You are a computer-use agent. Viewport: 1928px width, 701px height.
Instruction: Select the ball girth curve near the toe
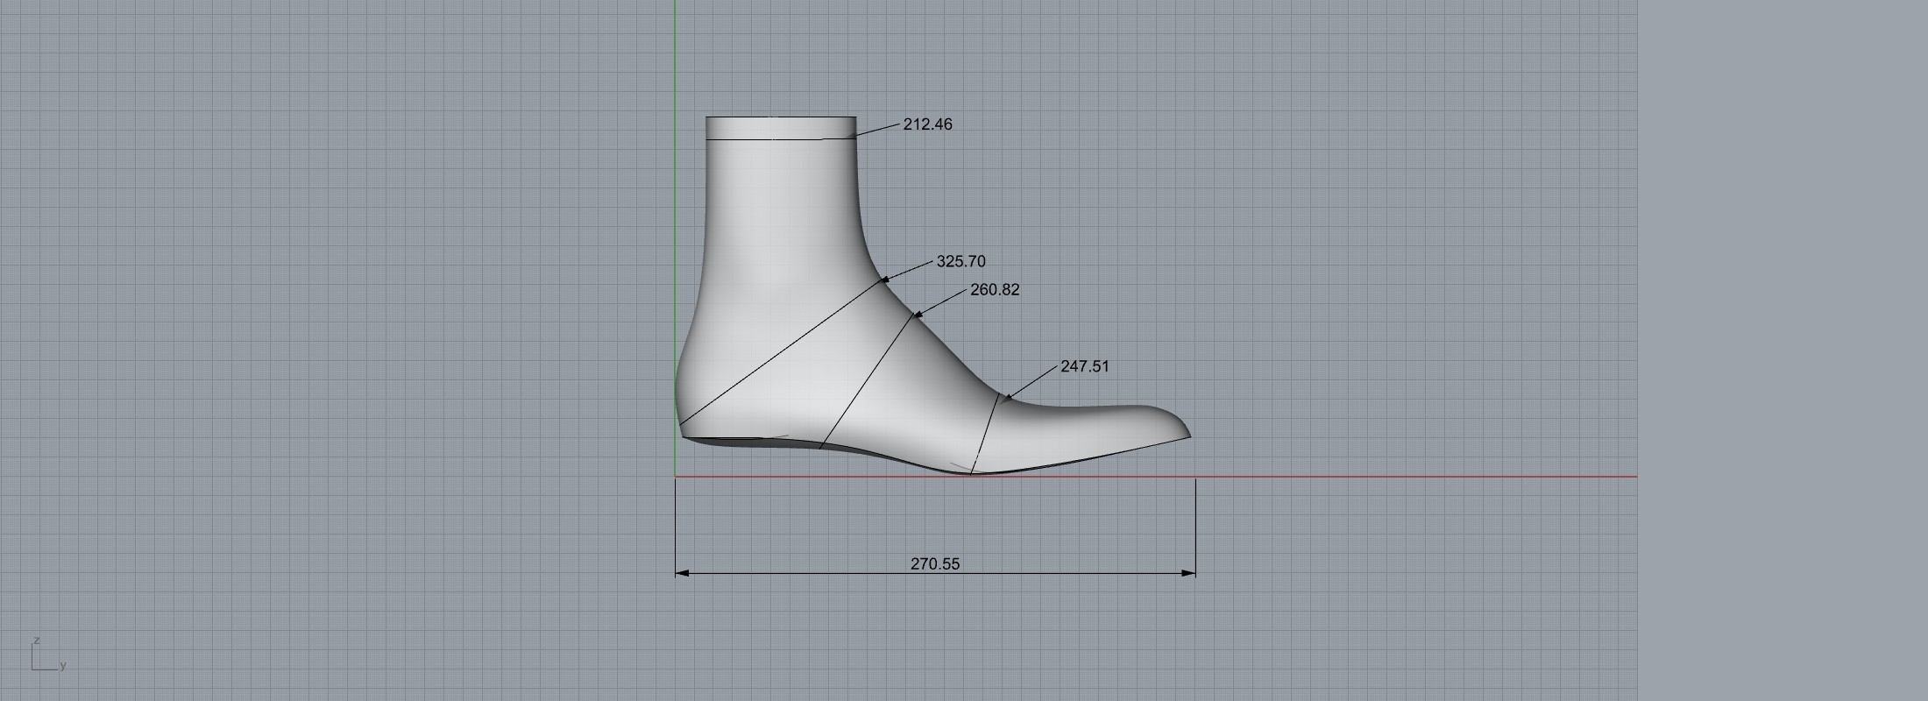tap(986, 434)
